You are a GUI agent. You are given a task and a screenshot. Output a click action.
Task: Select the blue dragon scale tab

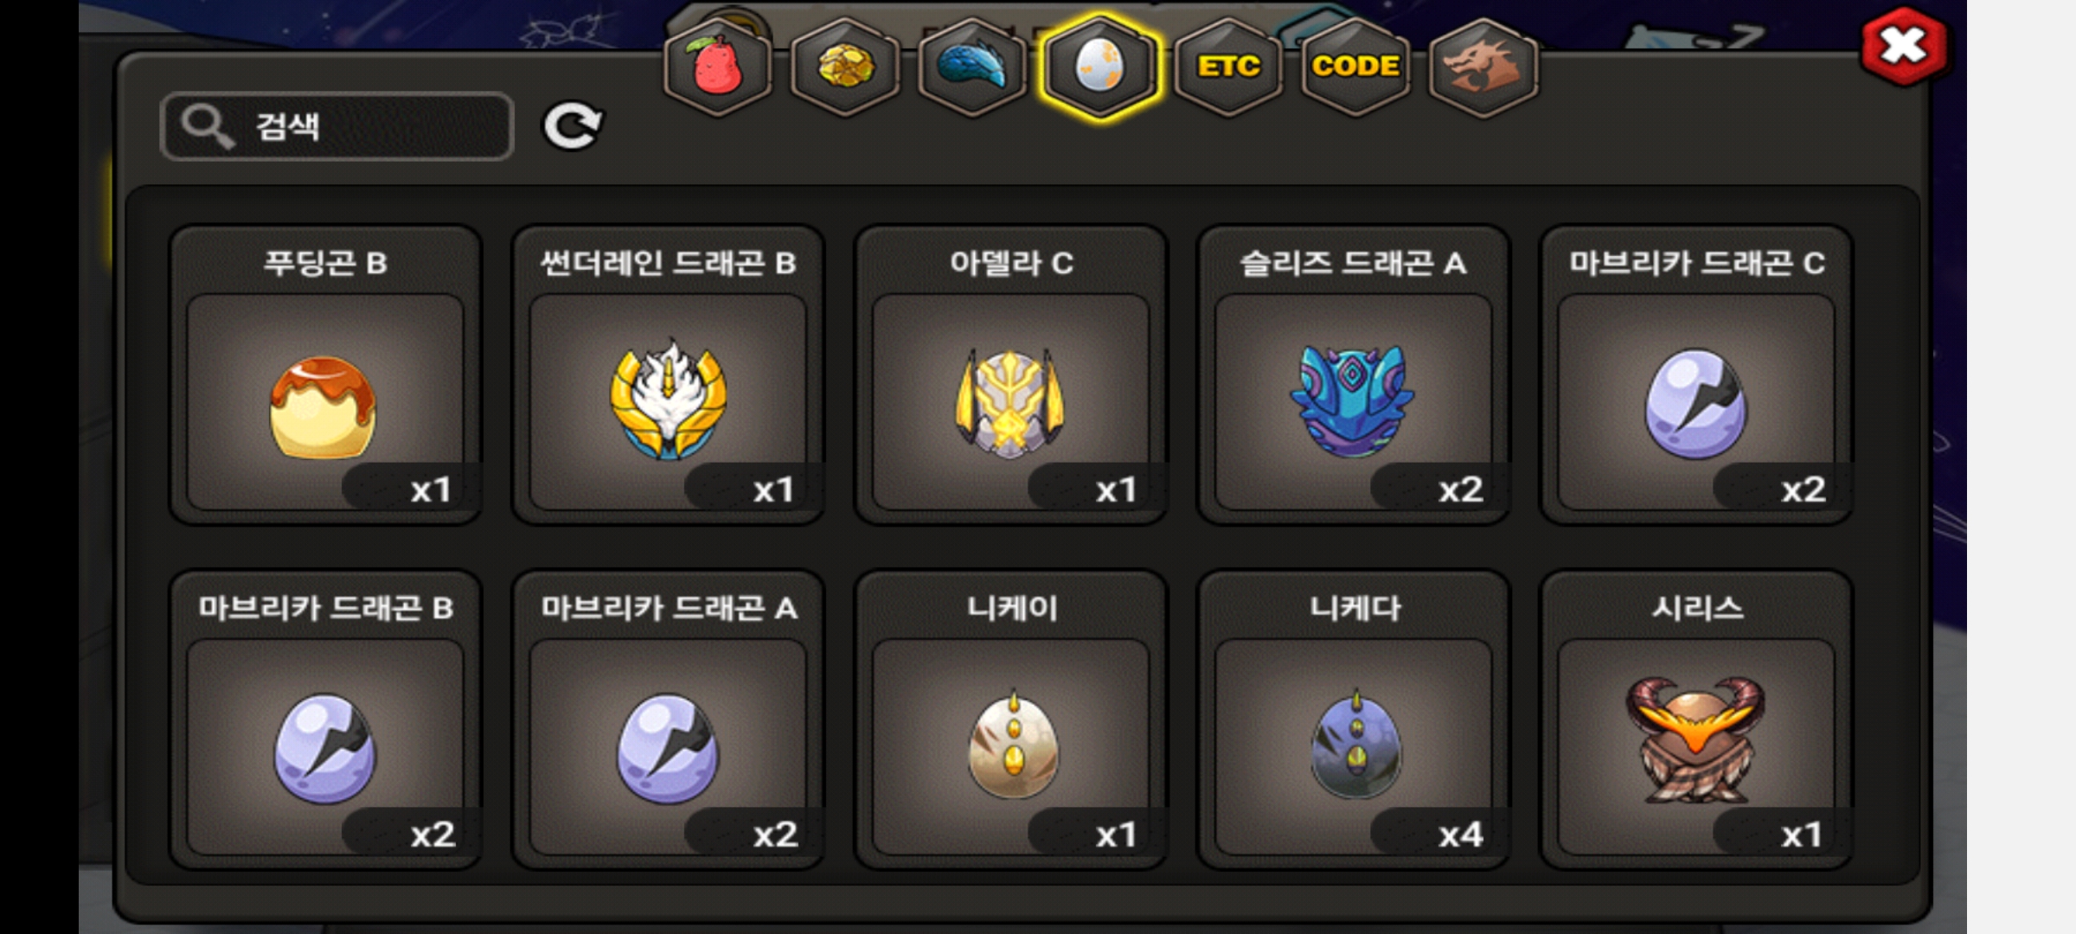972,67
